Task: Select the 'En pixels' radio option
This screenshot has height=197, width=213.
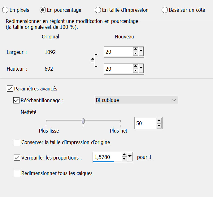Action: tap(5, 10)
